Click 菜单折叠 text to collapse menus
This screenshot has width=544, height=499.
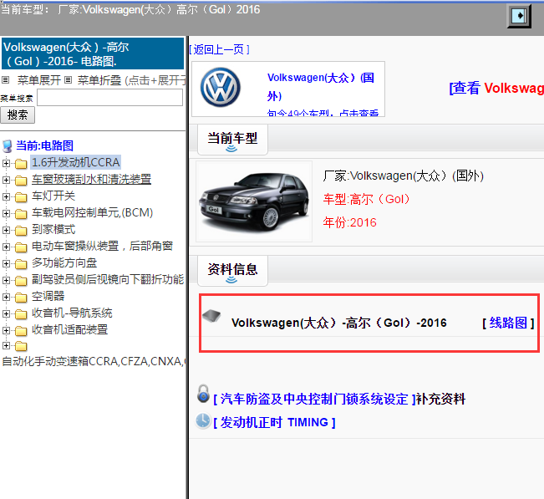99,80
